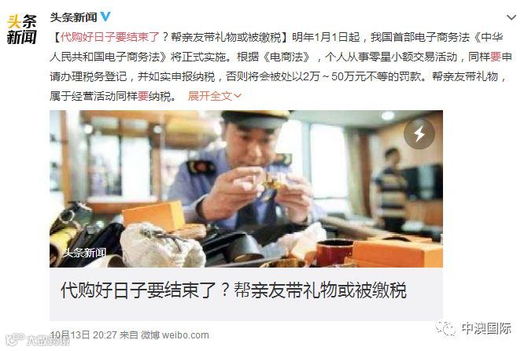Click the 大数跨境 watermark logo
Image resolution: width=528 pixels, height=351 pixels.
tap(38, 341)
